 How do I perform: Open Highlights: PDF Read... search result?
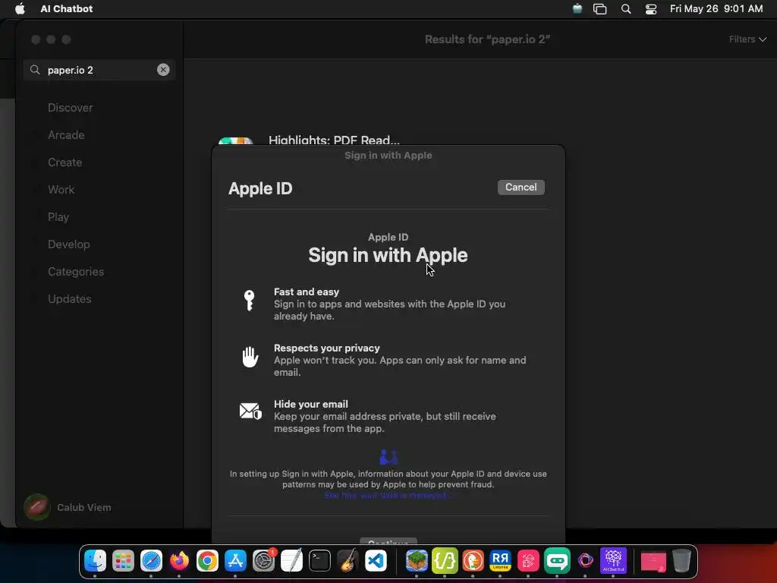[x=334, y=140]
